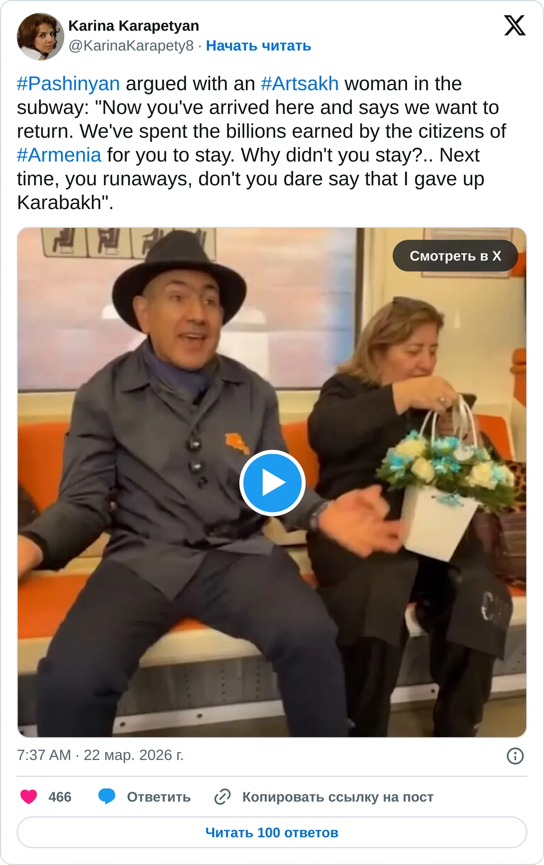Play the embedded subway video
544x865 pixels.
coord(272,483)
